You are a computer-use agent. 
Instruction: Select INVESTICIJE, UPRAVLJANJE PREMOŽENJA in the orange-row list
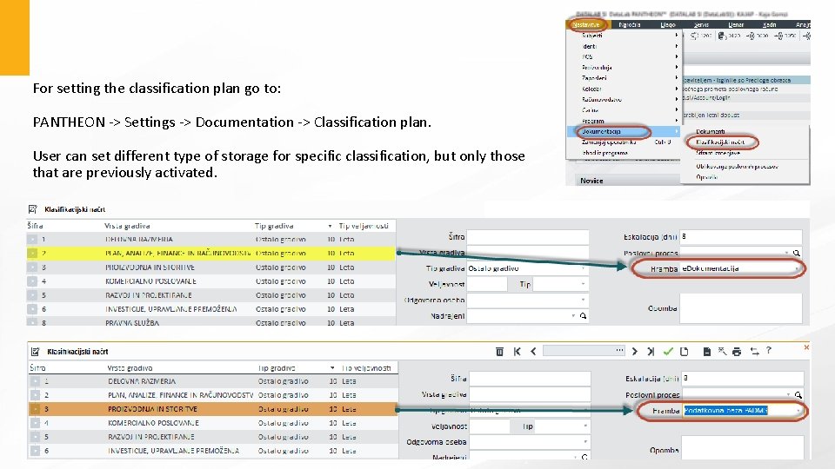point(213,451)
